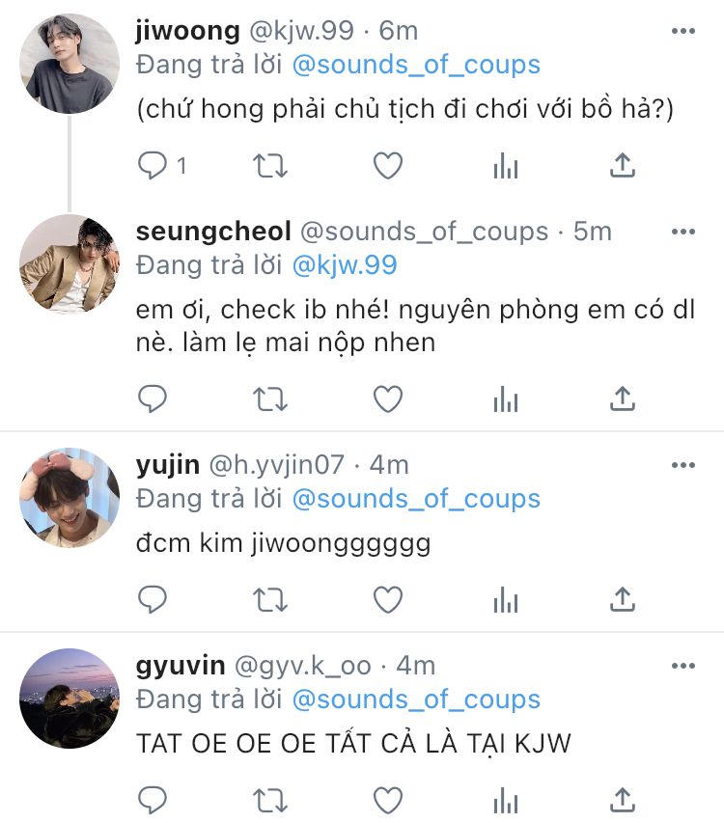Like yujin's tweet

pyautogui.click(x=388, y=599)
